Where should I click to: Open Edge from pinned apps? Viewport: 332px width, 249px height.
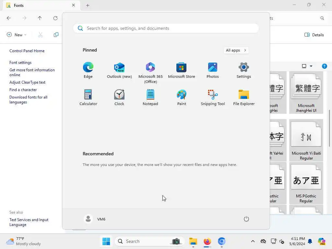[x=88, y=70]
